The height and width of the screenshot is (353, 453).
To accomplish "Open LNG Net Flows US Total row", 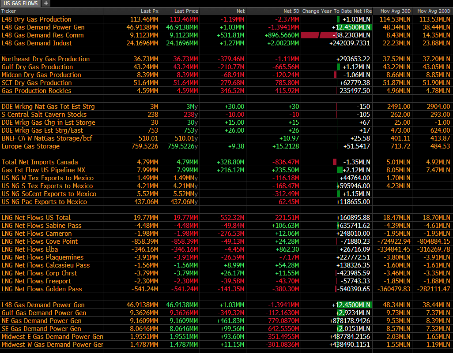I will 226,218.
